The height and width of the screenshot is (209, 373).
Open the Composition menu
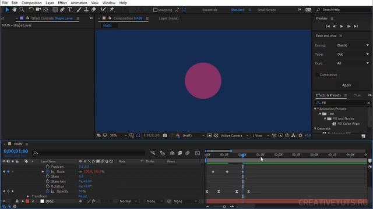click(31, 3)
